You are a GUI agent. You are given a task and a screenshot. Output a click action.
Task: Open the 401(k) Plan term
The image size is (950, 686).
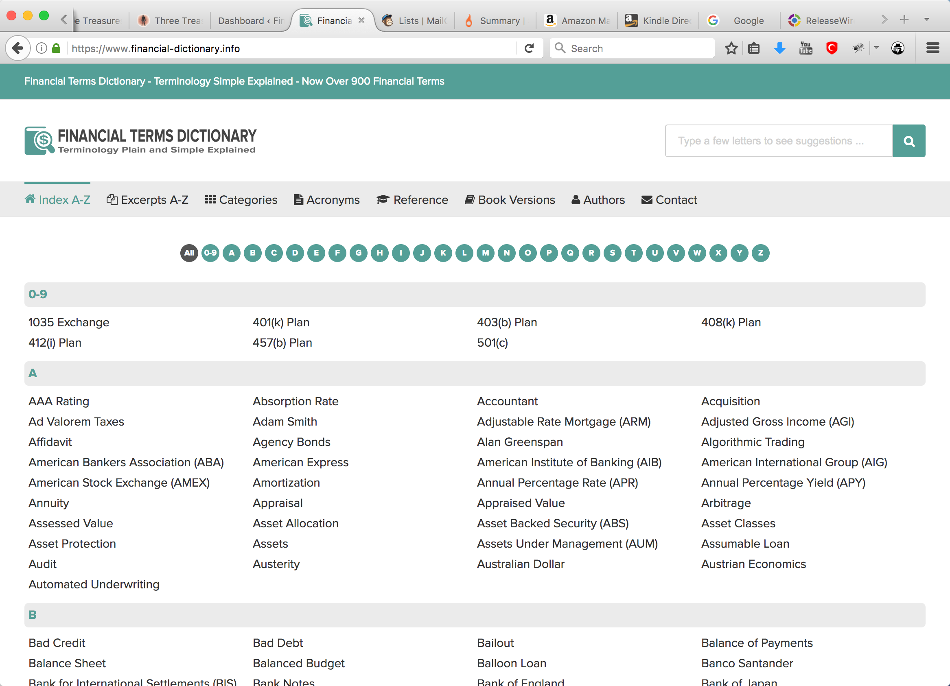click(x=281, y=322)
